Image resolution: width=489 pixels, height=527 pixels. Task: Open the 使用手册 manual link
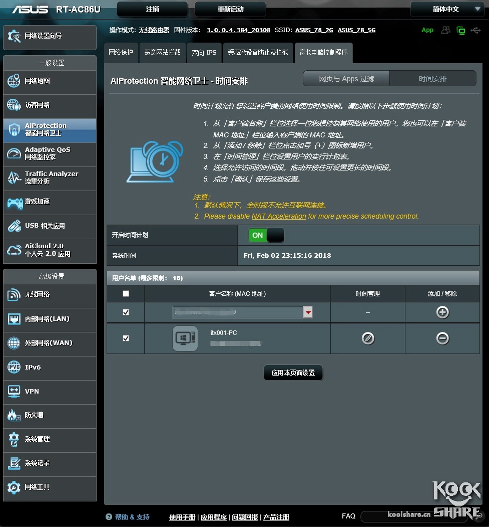[x=182, y=517]
